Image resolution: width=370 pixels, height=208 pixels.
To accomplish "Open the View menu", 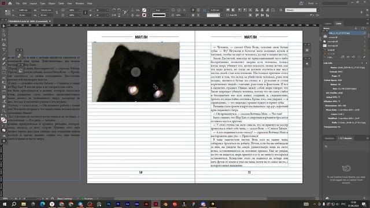I will [69, 3].
